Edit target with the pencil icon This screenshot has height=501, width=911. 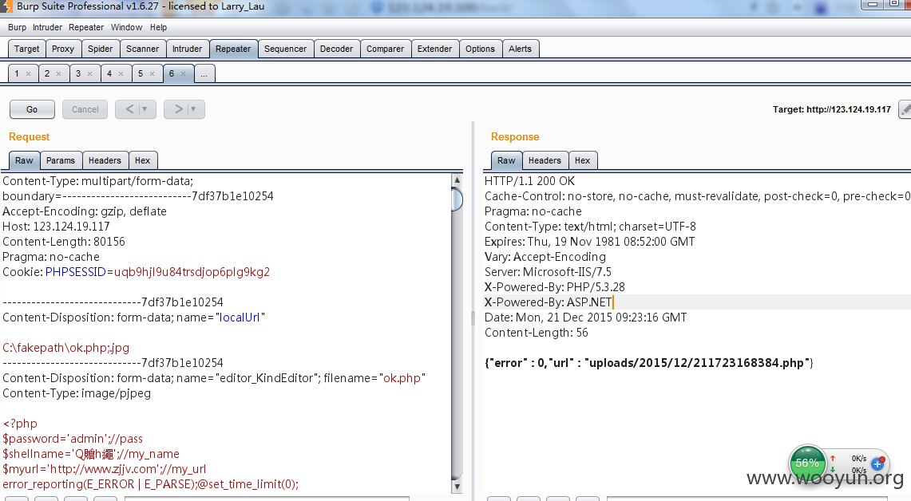click(905, 109)
